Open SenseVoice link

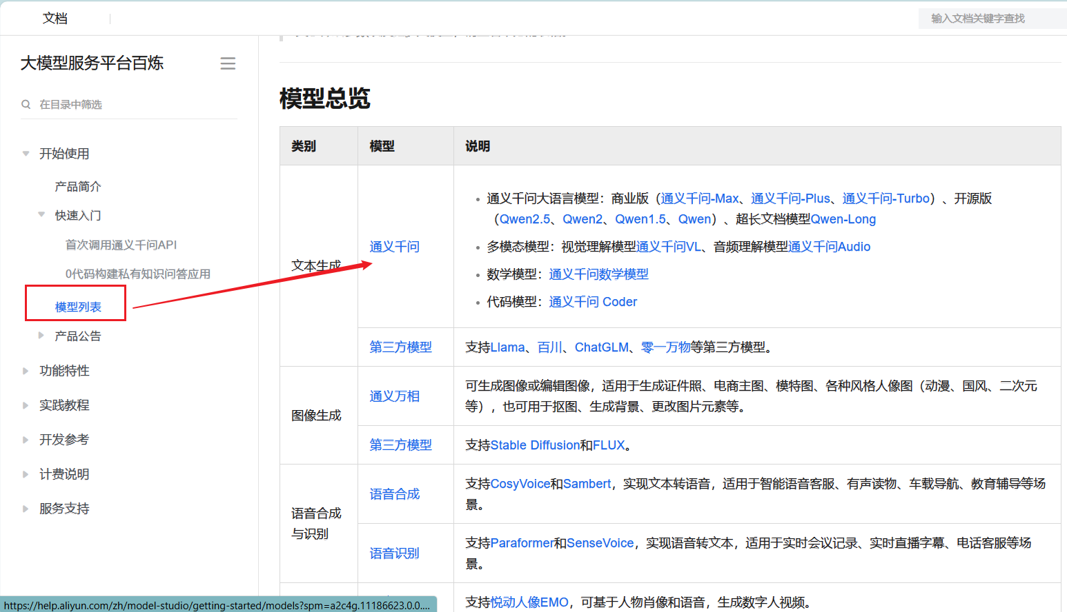coord(600,543)
